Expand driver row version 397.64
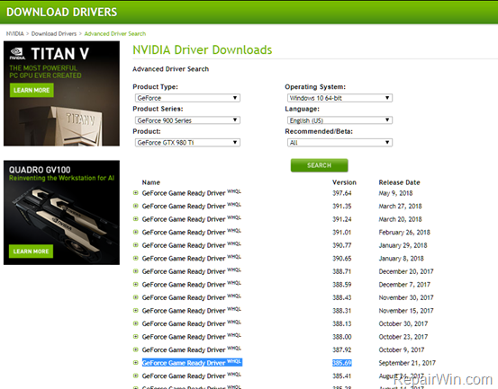Screen dimensions: 498x389 click(x=136, y=193)
